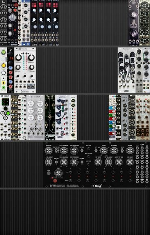Click the BD module pad grid
Image resolution: width=150 pixels, height=235 pixels.
[56, 5]
